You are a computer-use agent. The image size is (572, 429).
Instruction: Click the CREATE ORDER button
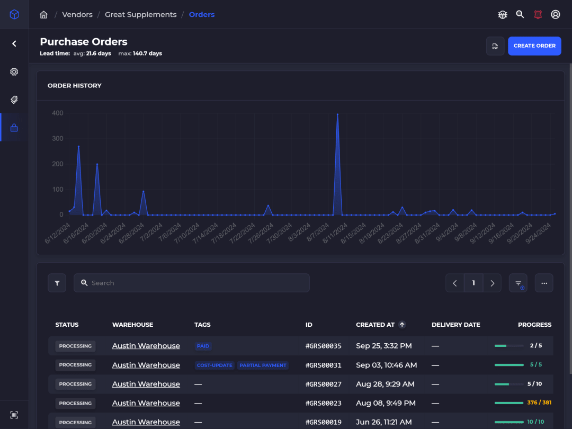534,46
